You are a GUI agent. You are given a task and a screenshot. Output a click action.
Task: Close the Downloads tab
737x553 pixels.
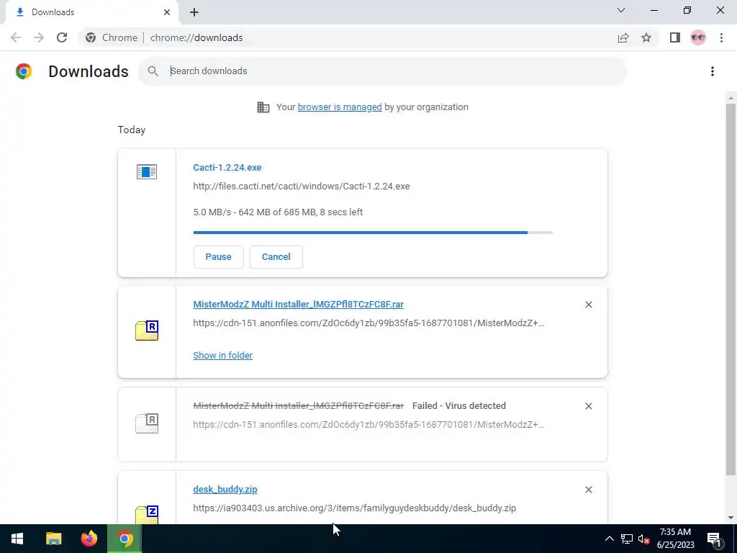(167, 12)
